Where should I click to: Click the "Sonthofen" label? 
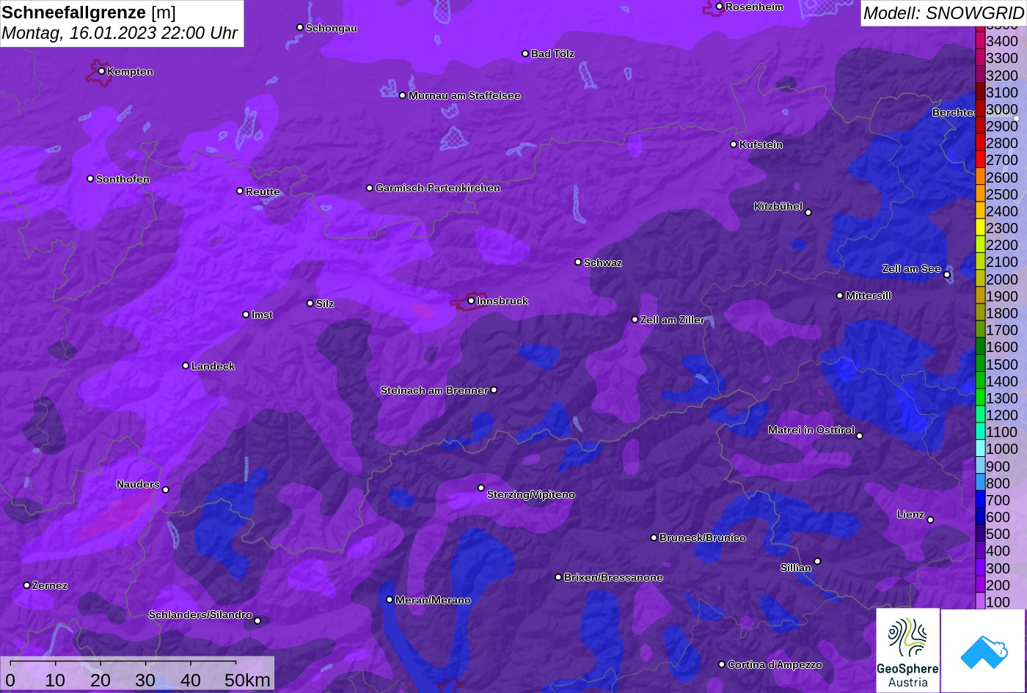tap(123, 179)
